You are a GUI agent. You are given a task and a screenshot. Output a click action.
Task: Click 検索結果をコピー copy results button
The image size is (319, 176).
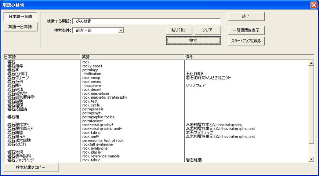tap(31, 167)
